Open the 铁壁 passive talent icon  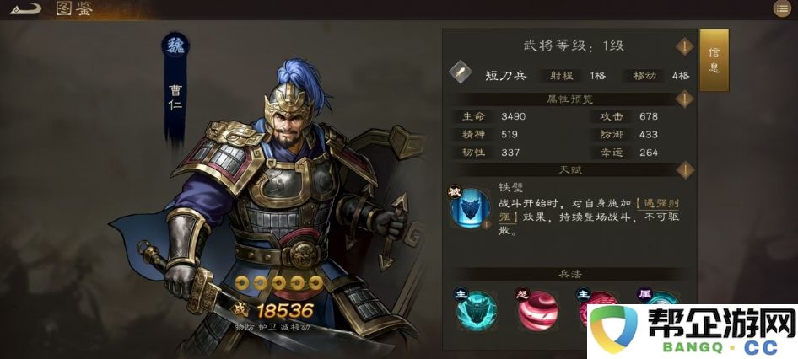click(x=469, y=207)
